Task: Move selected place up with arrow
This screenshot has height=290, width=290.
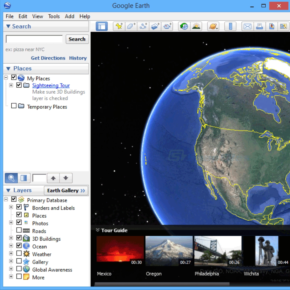Action: click(x=53, y=178)
